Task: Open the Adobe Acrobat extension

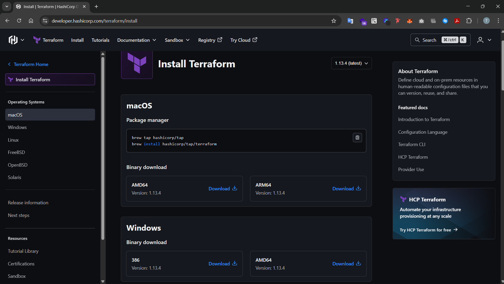Action: (x=457, y=21)
